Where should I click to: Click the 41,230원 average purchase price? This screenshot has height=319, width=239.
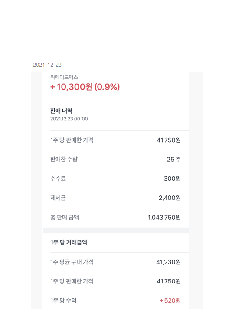point(168,262)
